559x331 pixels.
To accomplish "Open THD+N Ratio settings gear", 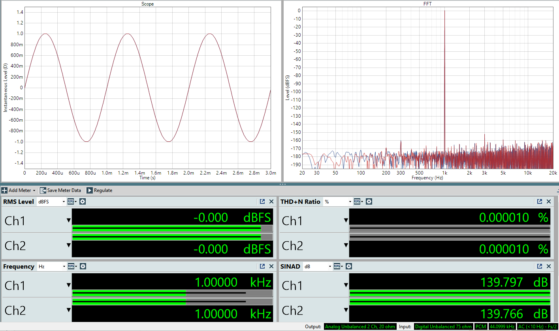I will coord(369,201).
